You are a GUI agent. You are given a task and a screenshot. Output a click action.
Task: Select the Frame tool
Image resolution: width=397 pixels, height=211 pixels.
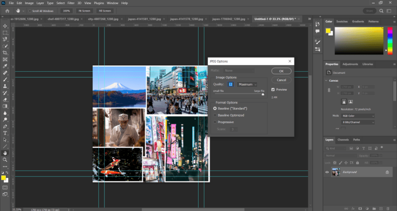click(x=5, y=60)
